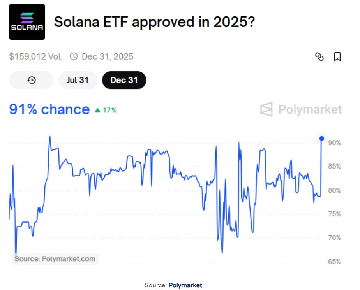The image size is (360, 290).
Task: Open the history clock pill
Action: [32, 80]
